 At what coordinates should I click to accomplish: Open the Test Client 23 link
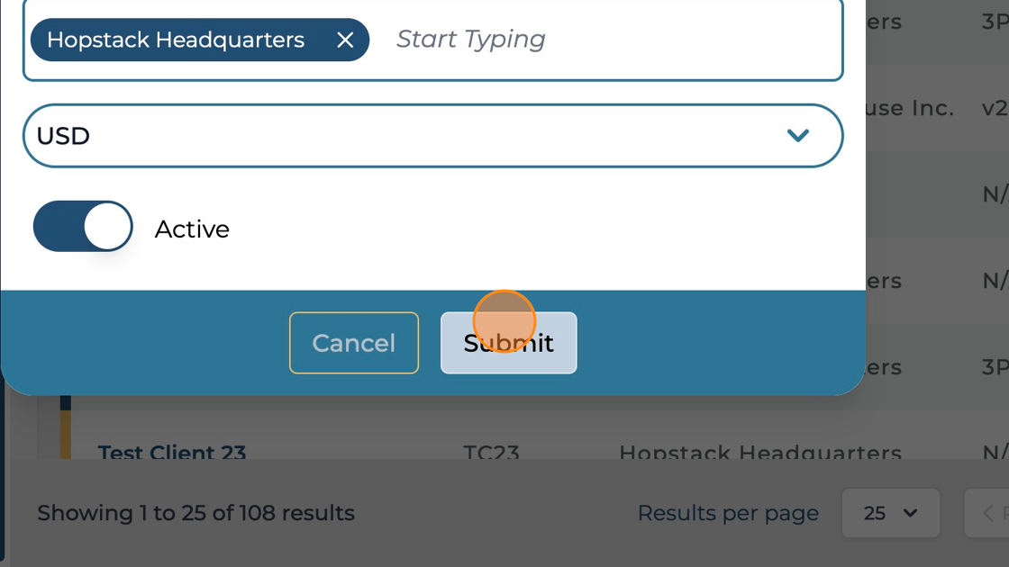(172, 452)
